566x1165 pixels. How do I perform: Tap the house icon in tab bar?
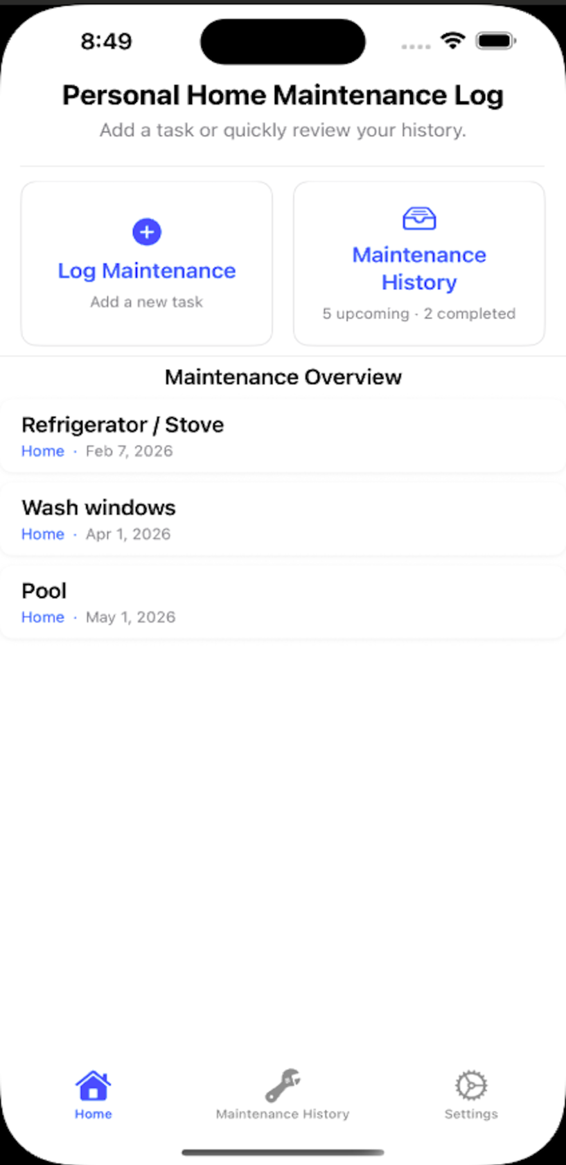[94, 1085]
